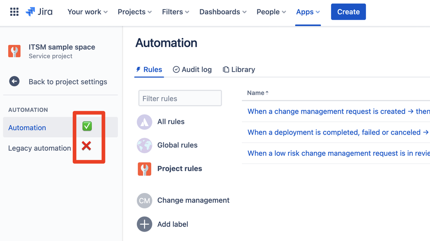Screen dimensions: 430x241
Task: Click the ITSM sample space project name
Action: (62, 47)
